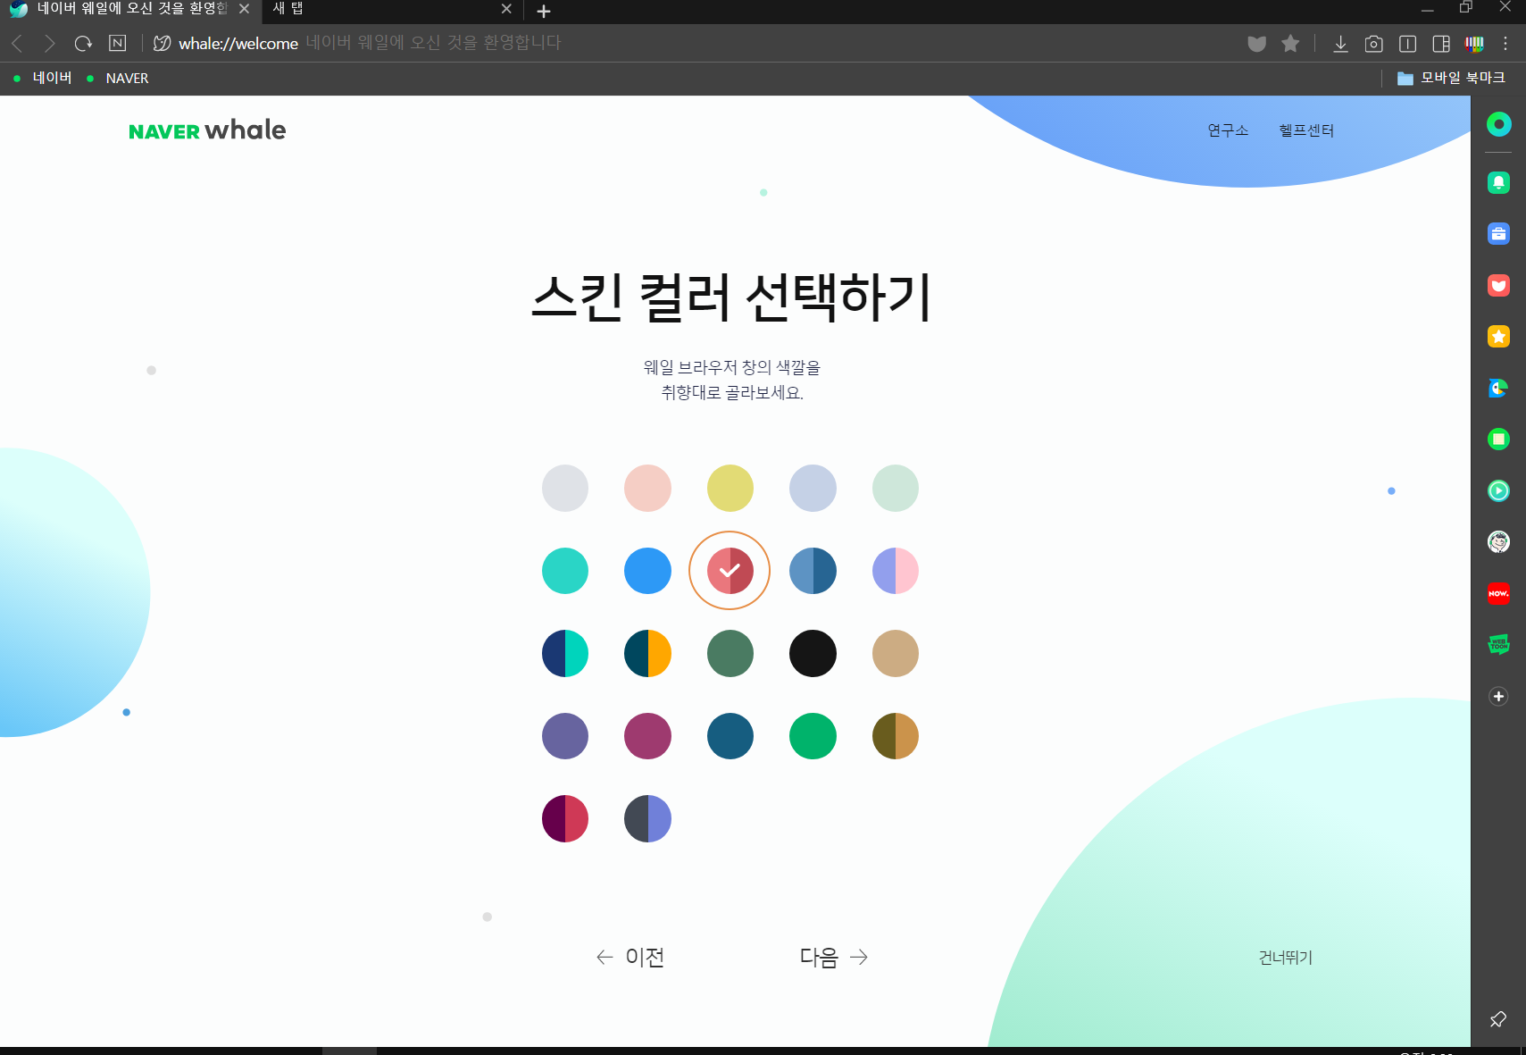This screenshot has height=1055, width=1526.
Task: Close the 새 탭 tab
Action: click(x=506, y=9)
